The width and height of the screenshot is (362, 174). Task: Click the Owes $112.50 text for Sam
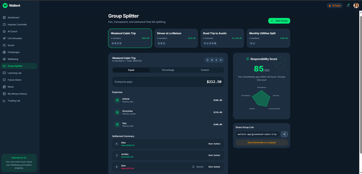click(x=128, y=169)
